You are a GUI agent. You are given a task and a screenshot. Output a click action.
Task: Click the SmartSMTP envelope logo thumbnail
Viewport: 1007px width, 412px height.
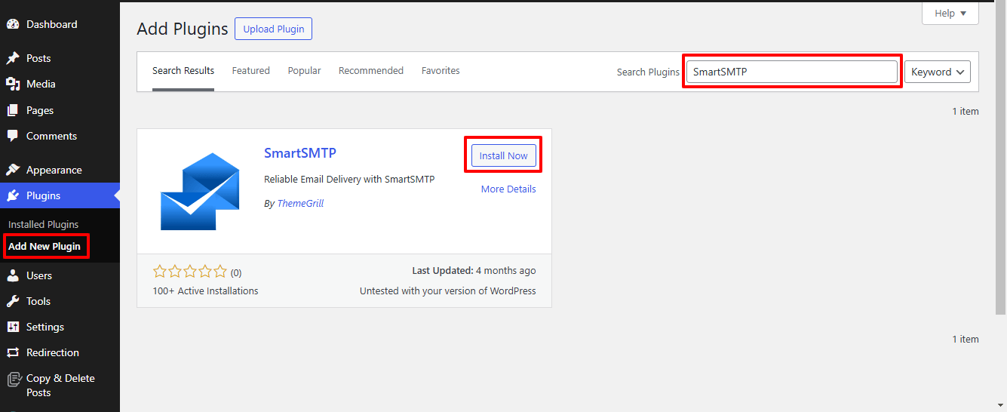[200, 192]
